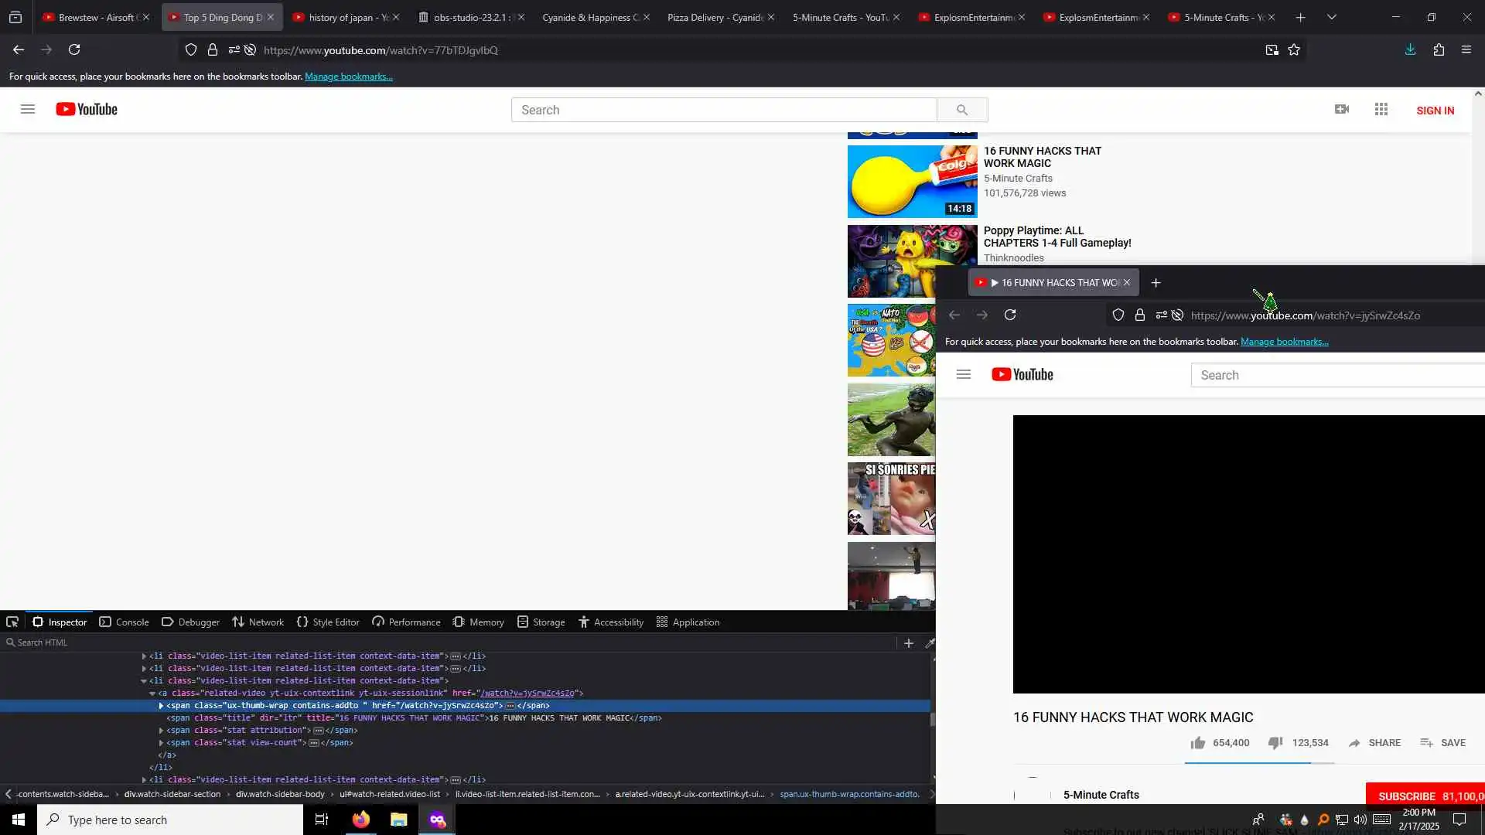Open the YouTube apps grid icon
The image size is (1485, 835).
[x=1381, y=110]
